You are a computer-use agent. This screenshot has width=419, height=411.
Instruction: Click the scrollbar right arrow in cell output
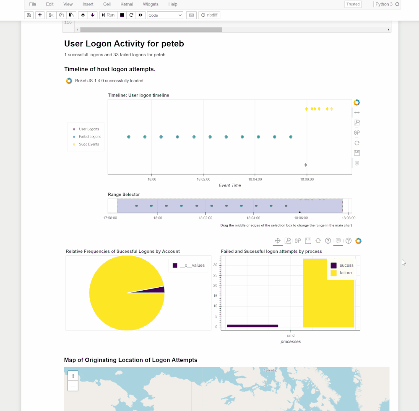tap(388, 30)
